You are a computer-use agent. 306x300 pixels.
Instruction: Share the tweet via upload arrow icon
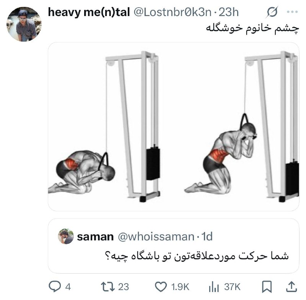coord(291,287)
